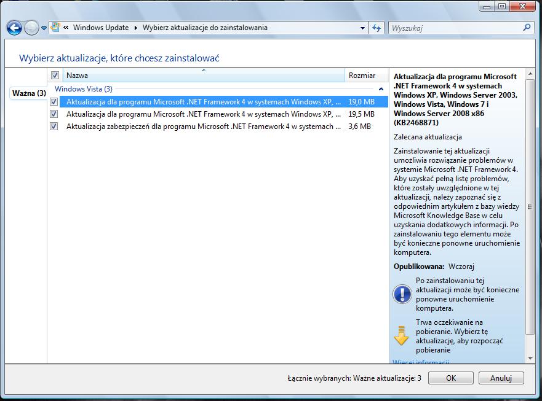Click the greyed Forward navigation arrow
The image size is (542, 401).
click(31, 28)
